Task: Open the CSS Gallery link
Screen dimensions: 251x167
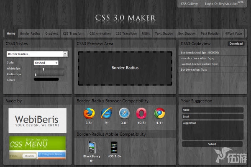Action: click(189, 4)
